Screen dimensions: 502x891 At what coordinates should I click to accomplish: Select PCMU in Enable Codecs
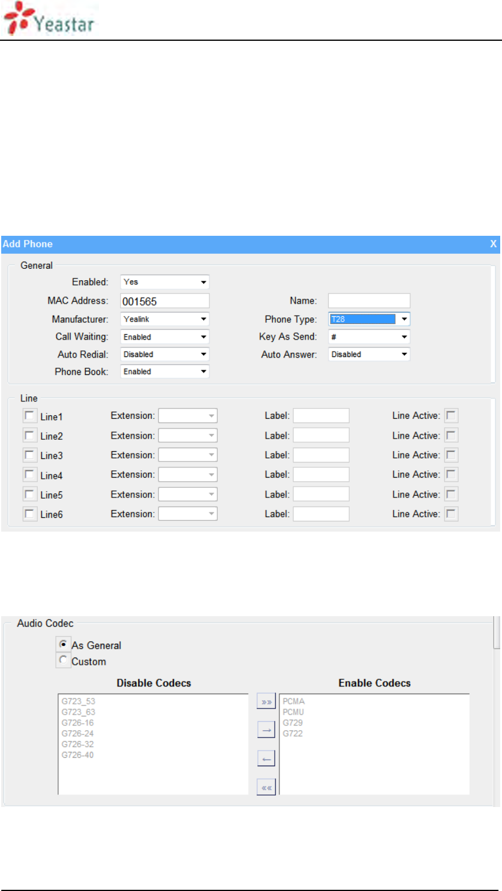tap(293, 712)
